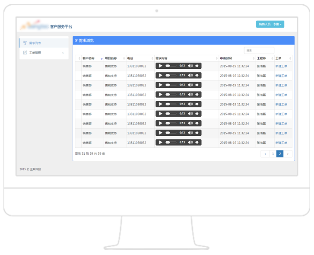The width and height of the screenshot is (314, 255).
Task: Mute the audio player in the fifth row
Action: (190, 104)
